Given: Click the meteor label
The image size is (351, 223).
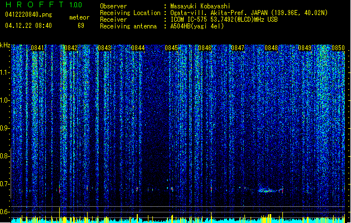Looking at the screenshot, I should click(x=79, y=17).
